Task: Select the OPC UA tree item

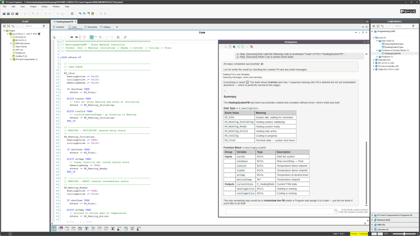Action: [x=19, y=49]
